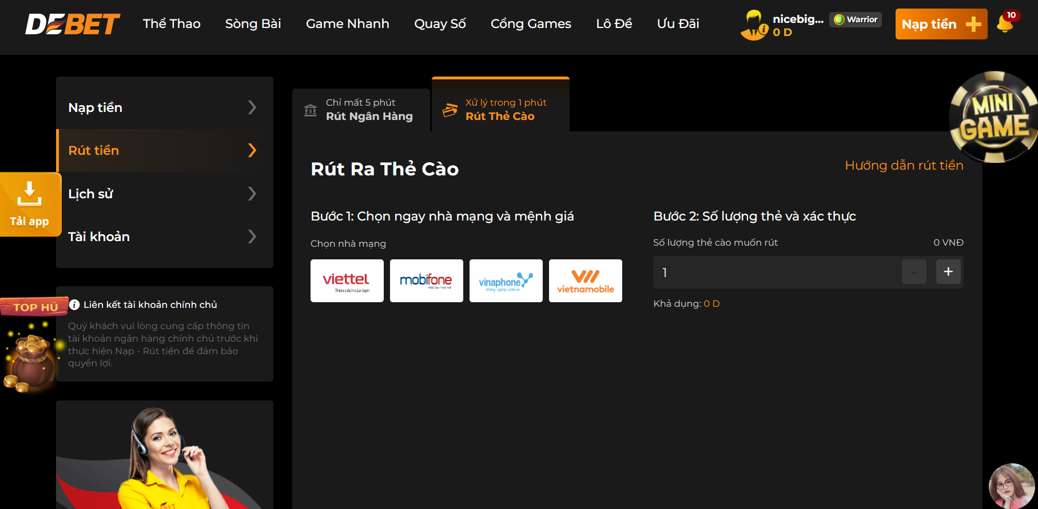
Task: Open Hướng dẫn rút tiền link
Action: click(x=904, y=165)
